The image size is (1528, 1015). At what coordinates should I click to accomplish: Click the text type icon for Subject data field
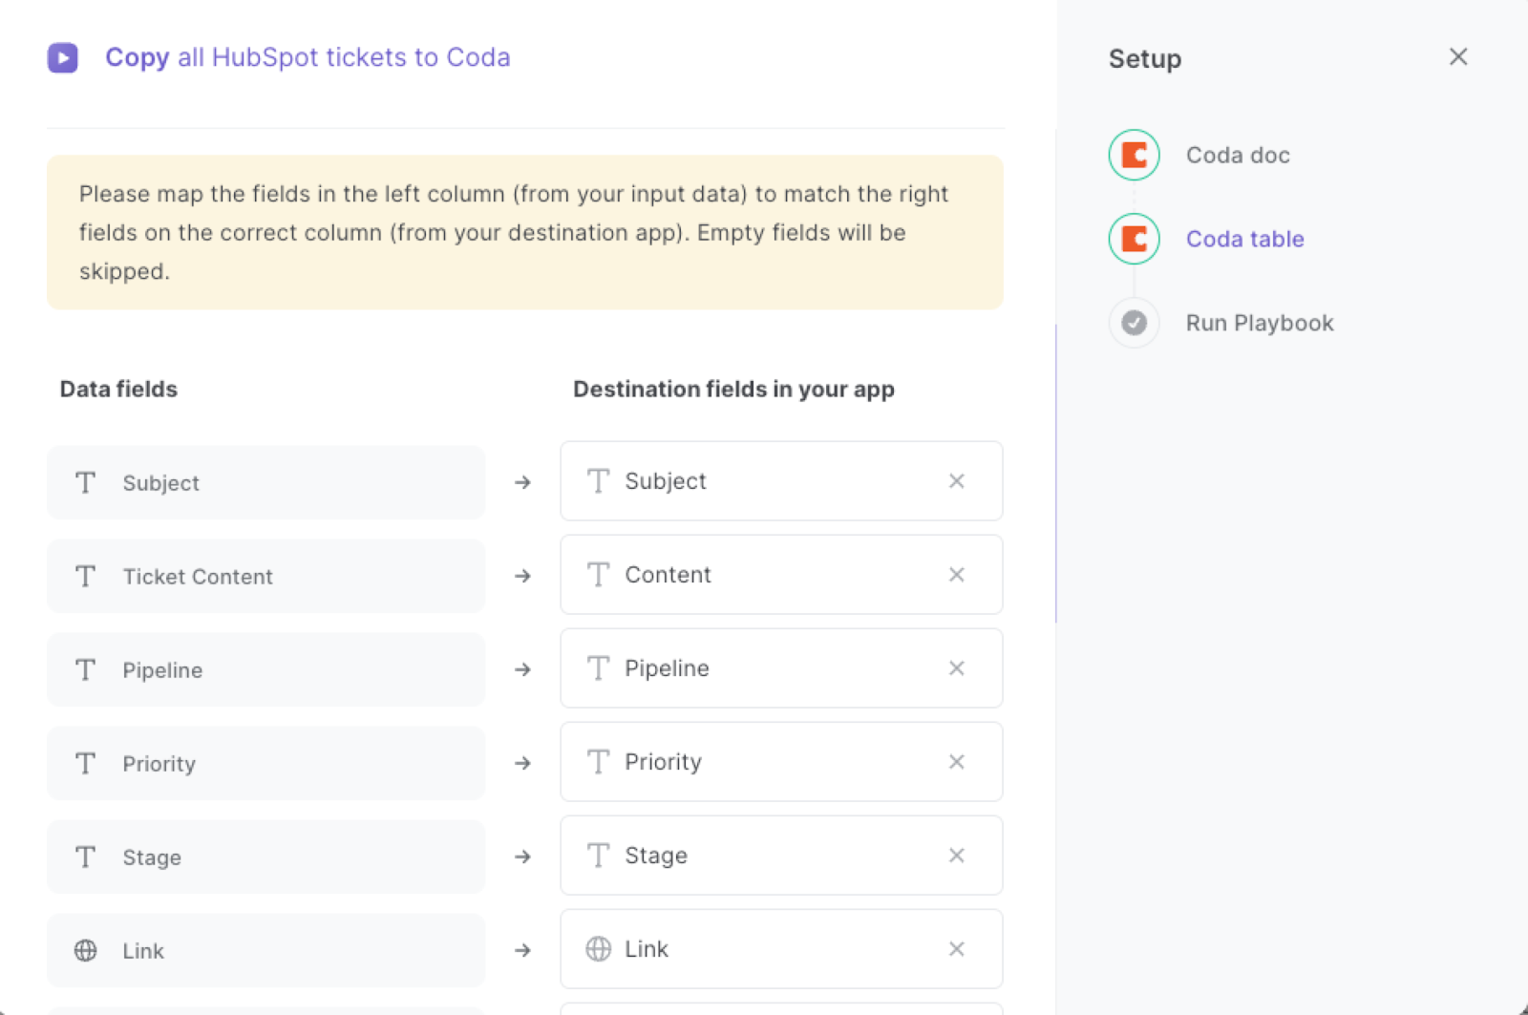[85, 483]
